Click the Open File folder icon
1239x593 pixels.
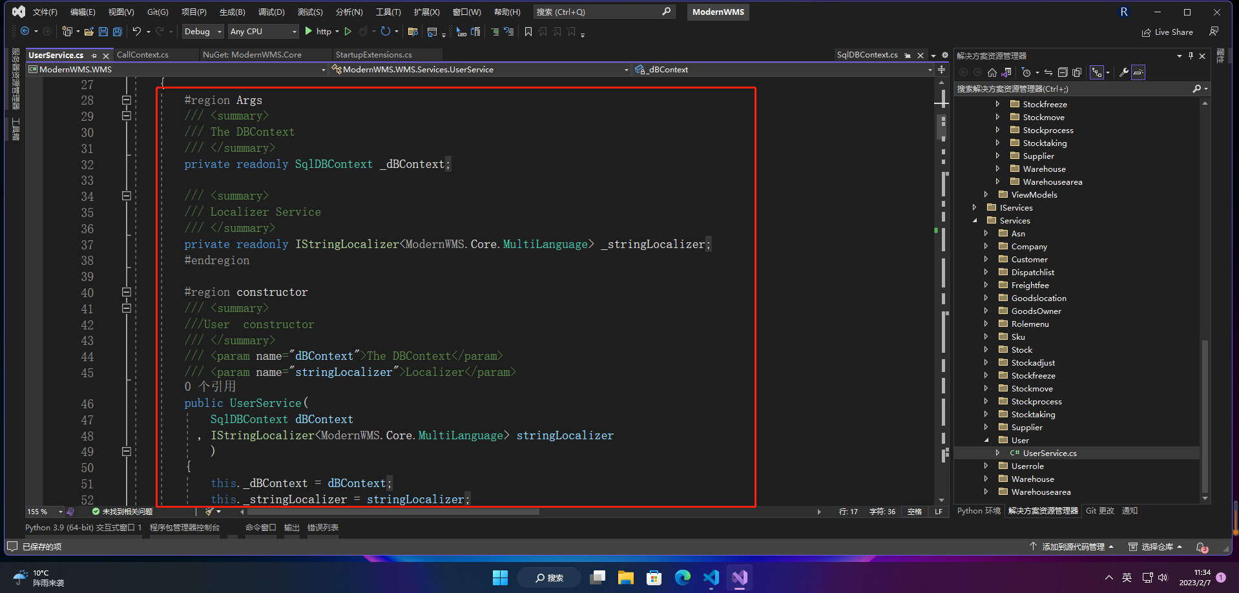click(89, 31)
